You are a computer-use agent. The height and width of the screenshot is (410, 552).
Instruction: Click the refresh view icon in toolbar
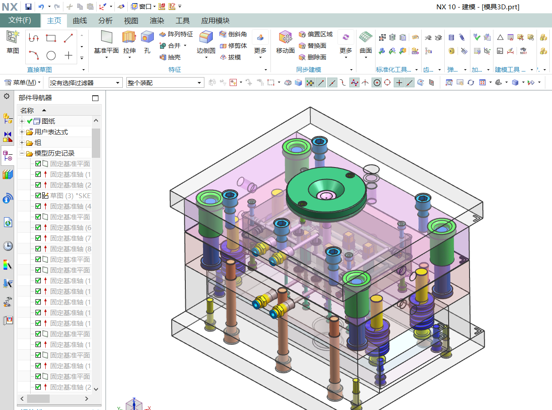(471, 82)
